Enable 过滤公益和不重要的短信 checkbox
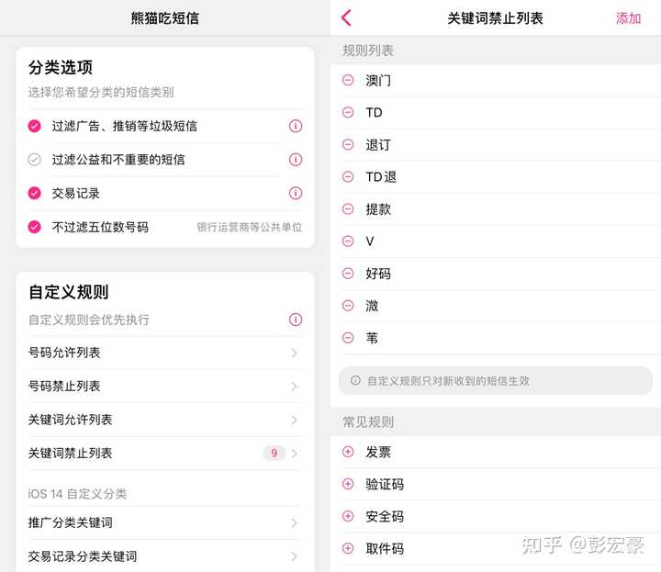 pyautogui.click(x=35, y=160)
